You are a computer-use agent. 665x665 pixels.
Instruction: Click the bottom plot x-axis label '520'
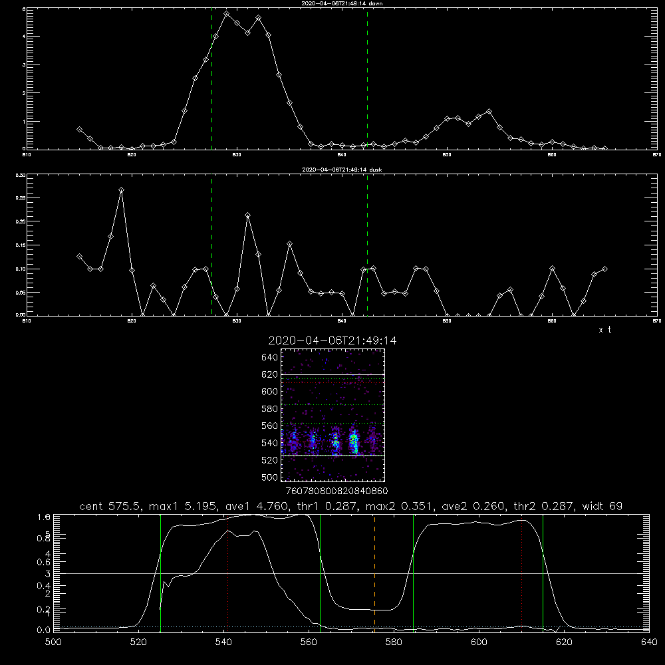tap(138, 642)
